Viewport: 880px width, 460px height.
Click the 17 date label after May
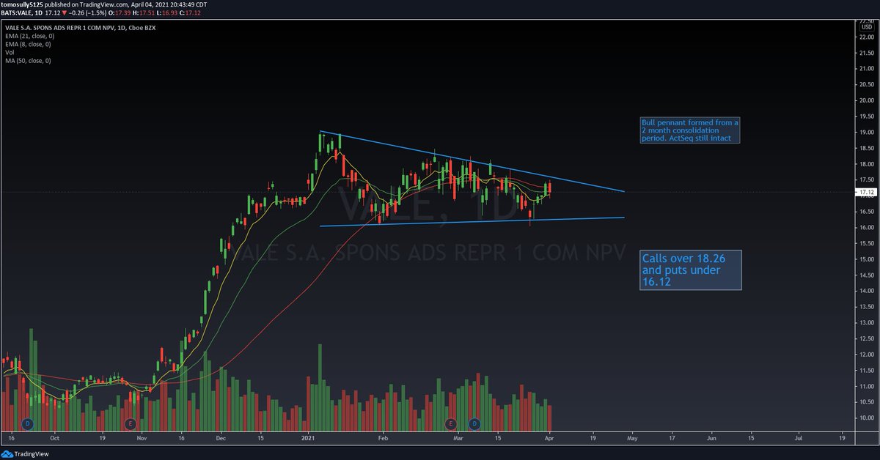pos(672,437)
